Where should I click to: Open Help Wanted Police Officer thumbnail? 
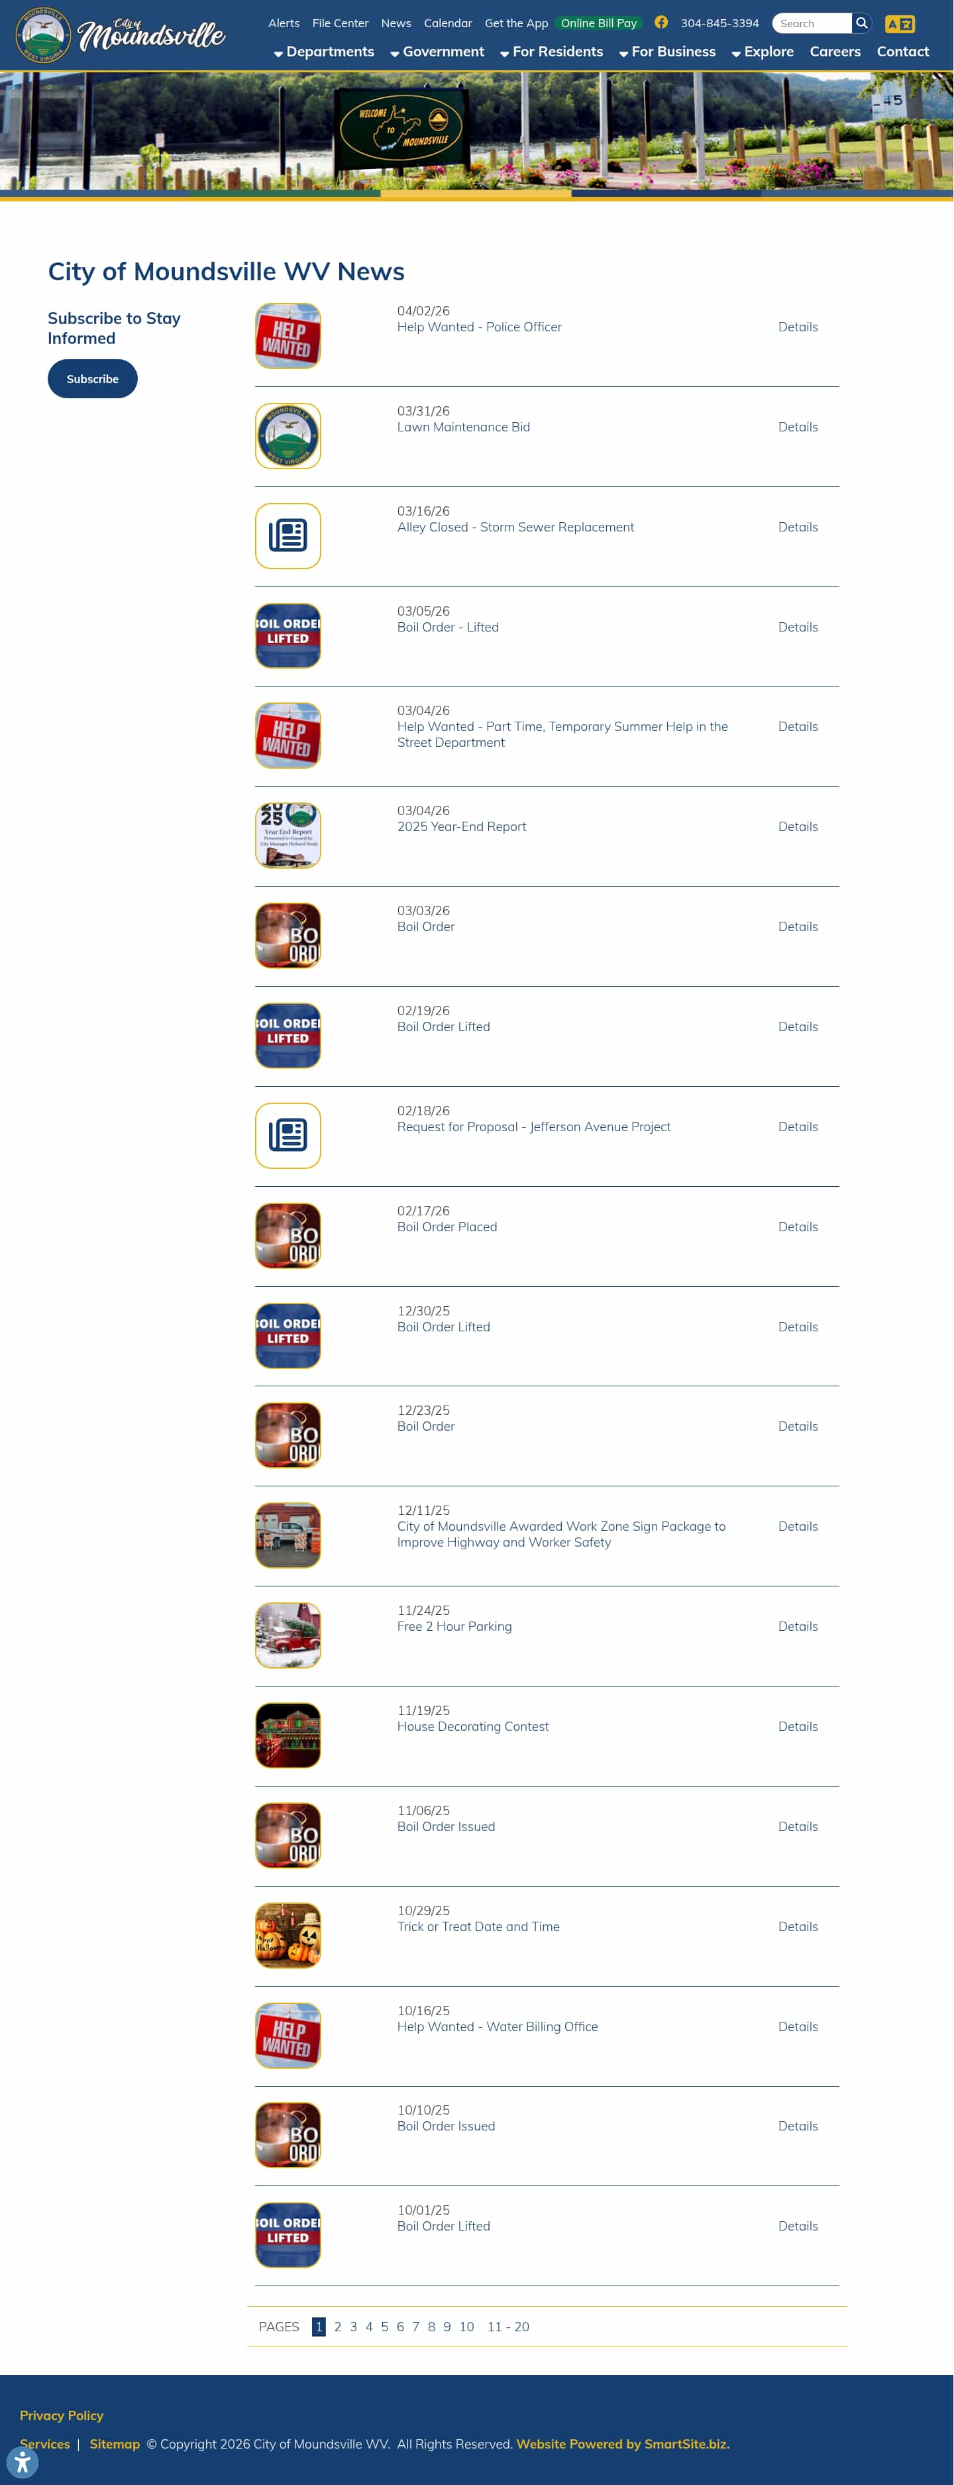click(x=288, y=336)
